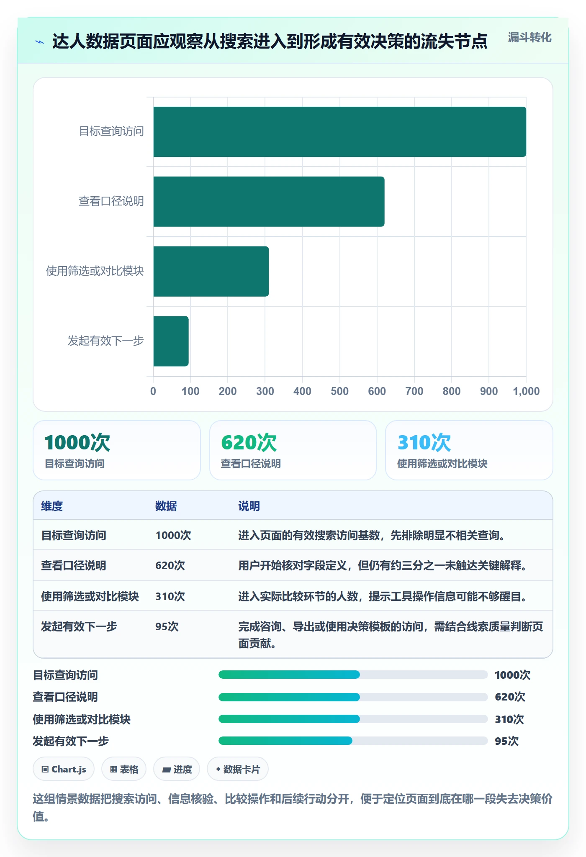Select the 发起有效下一步 chart bar

point(171,341)
